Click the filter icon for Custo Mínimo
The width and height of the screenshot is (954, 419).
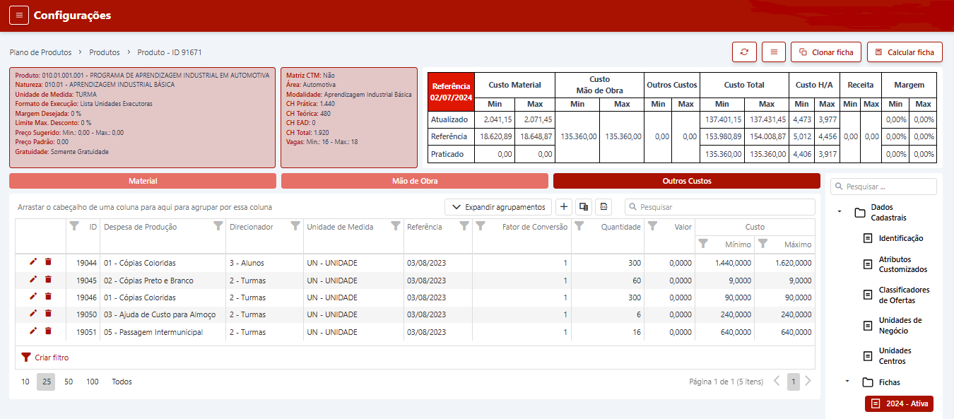pyautogui.click(x=703, y=244)
